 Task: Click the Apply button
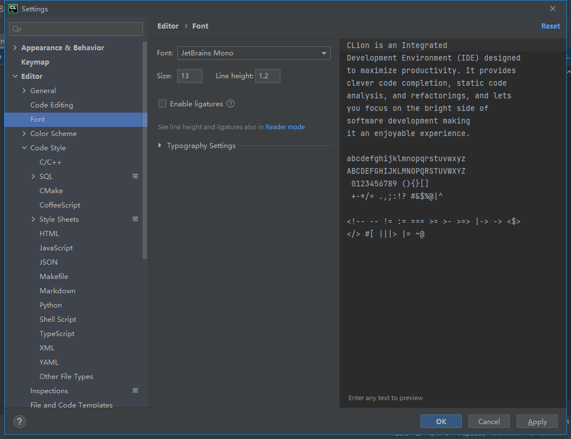coord(537,421)
